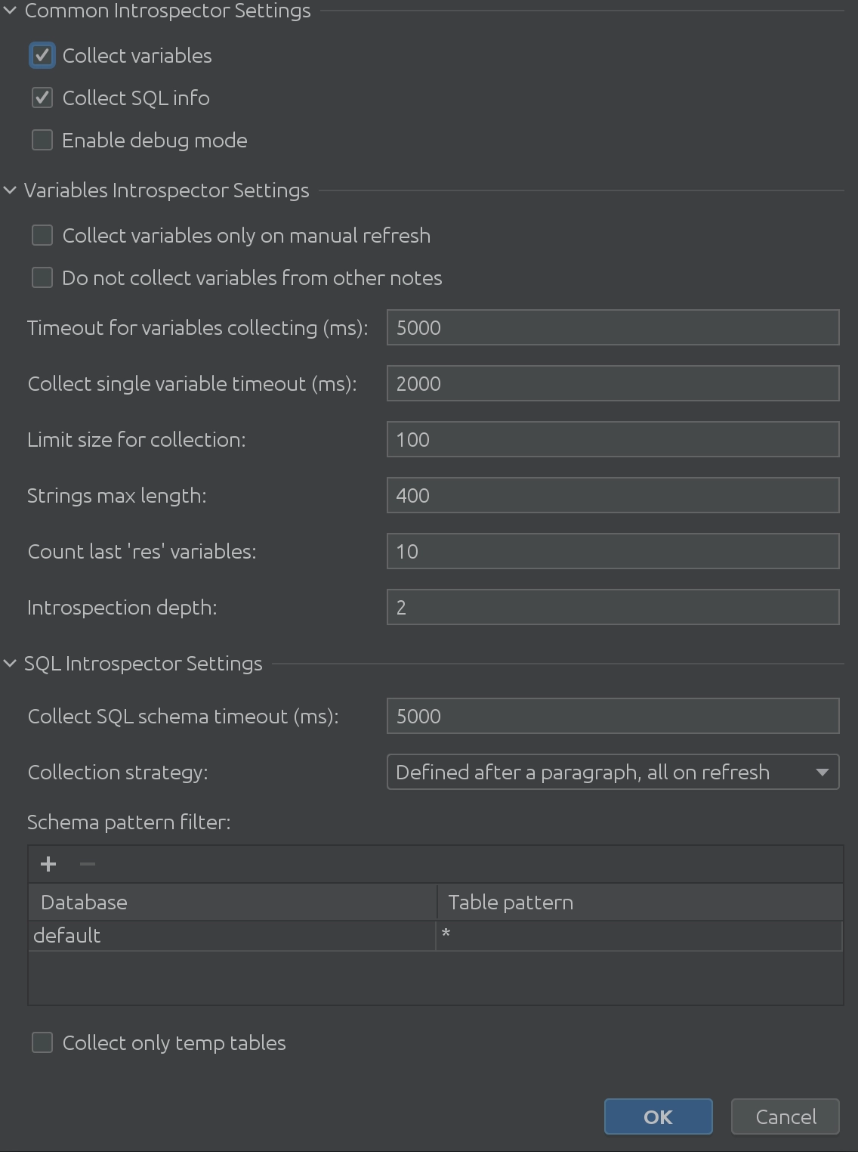858x1152 pixels.
Task: Toggle the Collect SQL info checkbox
Action: click(42, 98)
